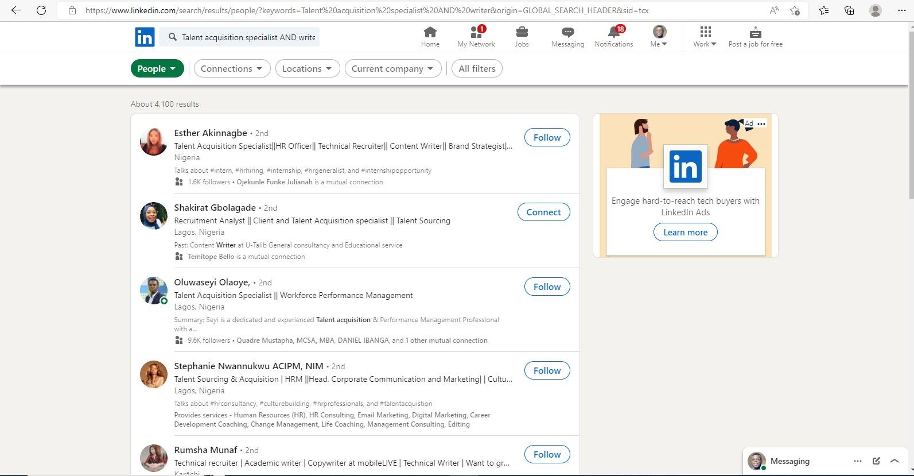914x476 pixels.
Task: Open Notifications bell icon
Action: 614,37
